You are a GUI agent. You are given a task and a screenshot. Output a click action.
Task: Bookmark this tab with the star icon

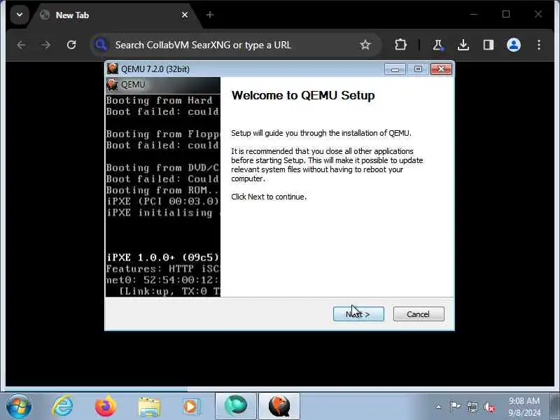click(x=365, y=45)
